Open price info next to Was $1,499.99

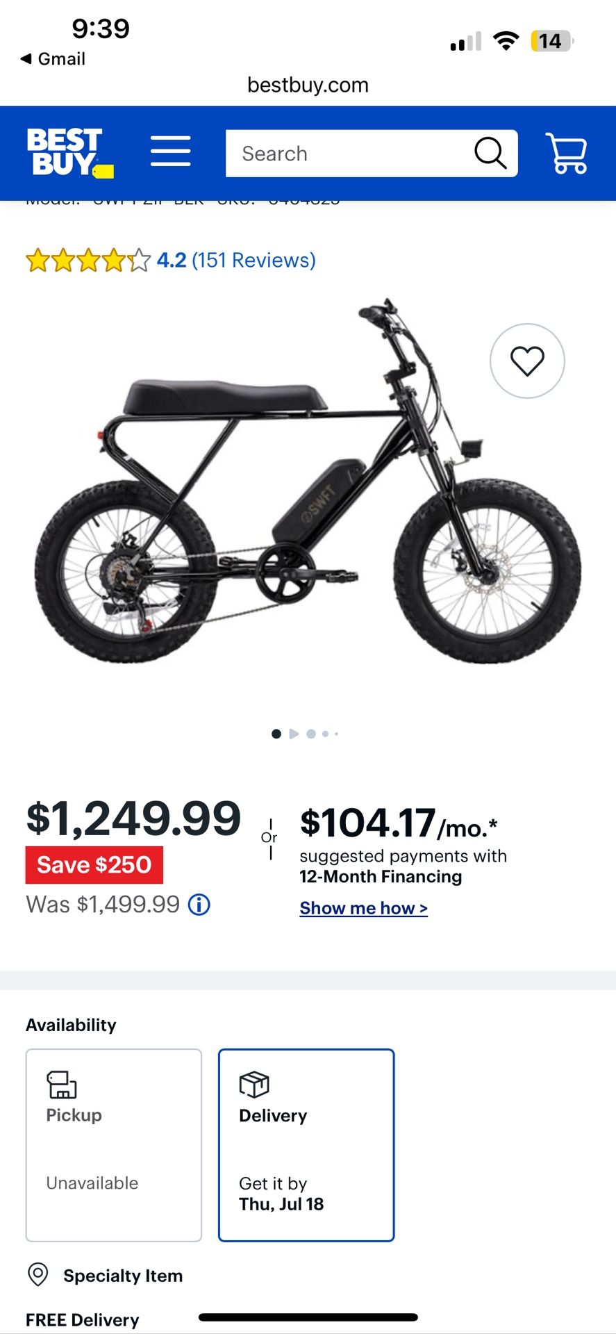tap(199, 905)
